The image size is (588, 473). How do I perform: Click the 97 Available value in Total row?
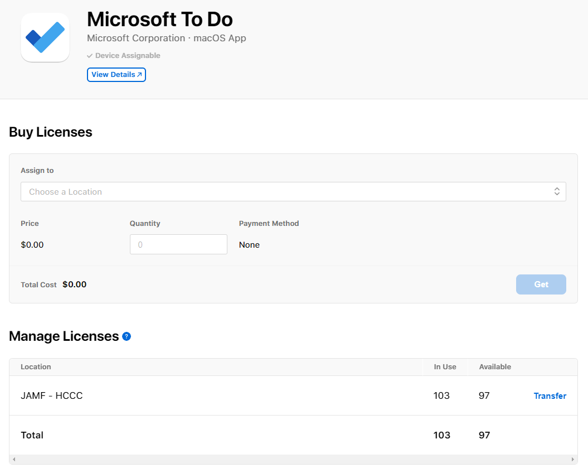tap(484, 435)
